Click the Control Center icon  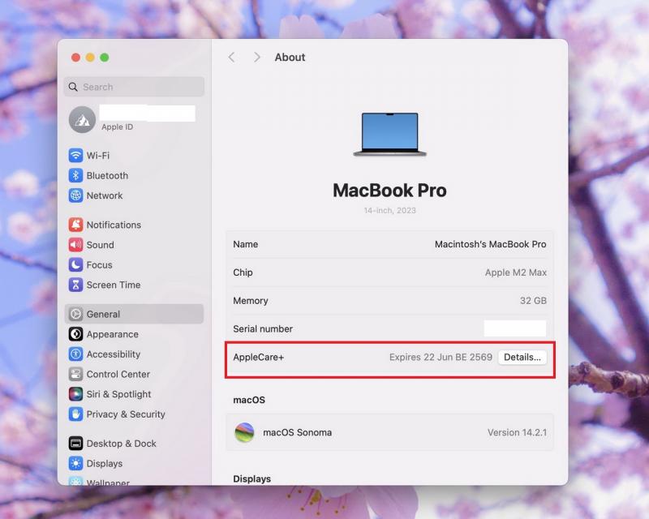[75, 375]
